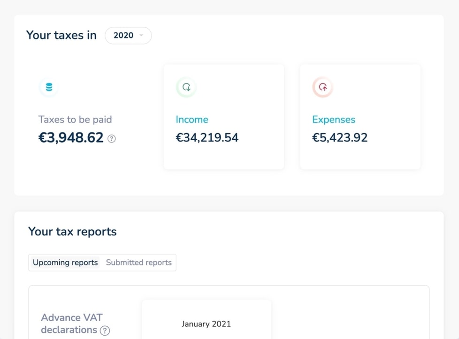Click the Your taxes in heading
459x339 pixels.
pos(61,36)
